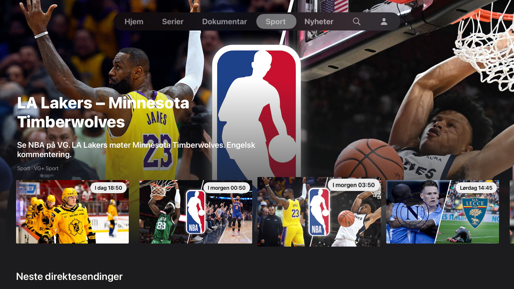
Task: Switch to the Serier tab
Action: (173, 21)
